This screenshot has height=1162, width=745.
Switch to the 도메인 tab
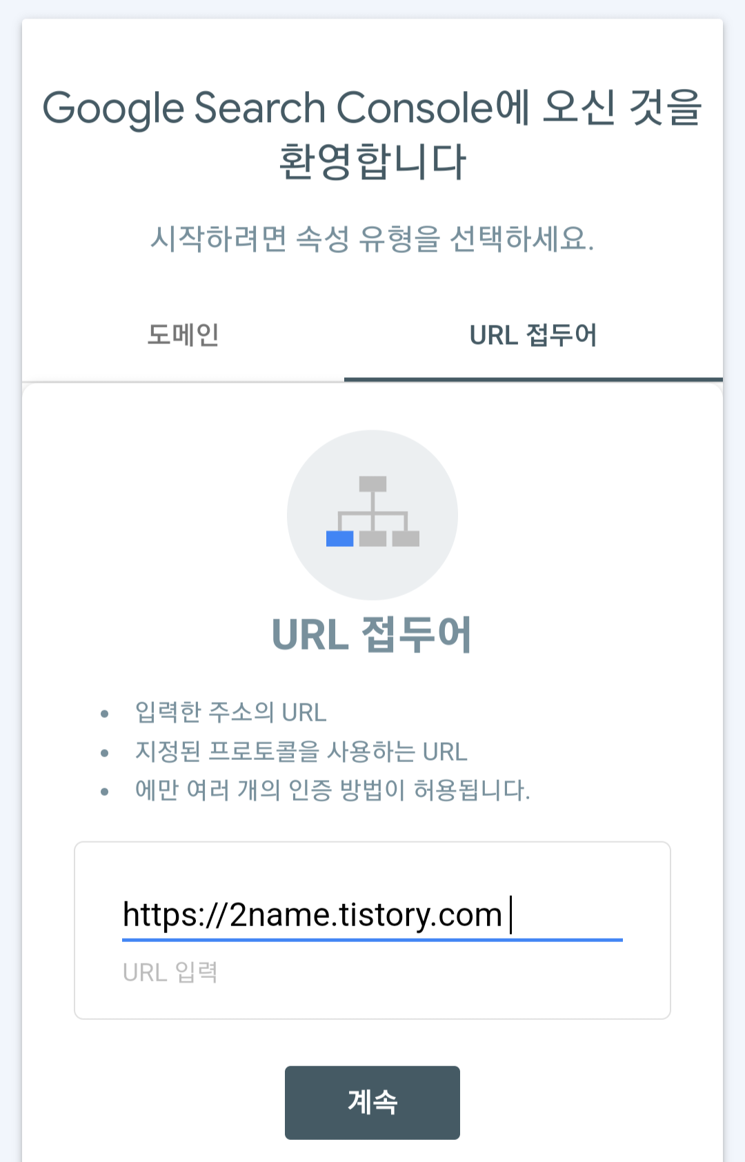point(183,335)
